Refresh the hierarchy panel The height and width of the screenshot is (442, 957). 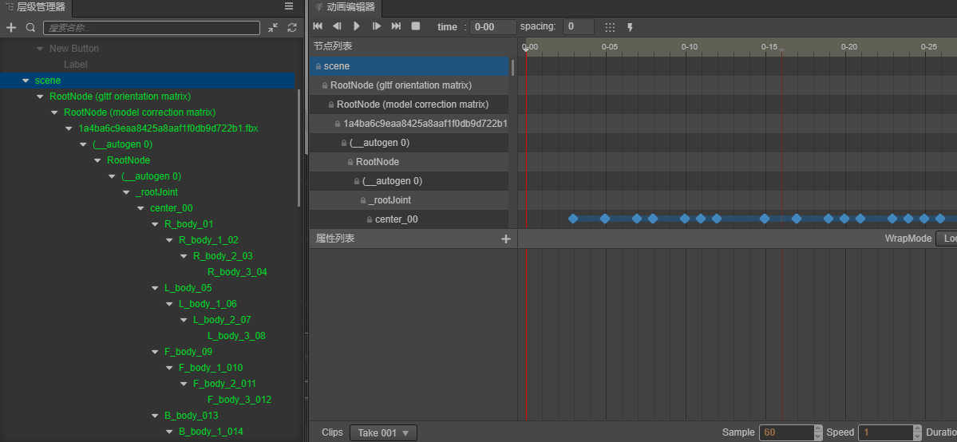click(x=292, y=27)
